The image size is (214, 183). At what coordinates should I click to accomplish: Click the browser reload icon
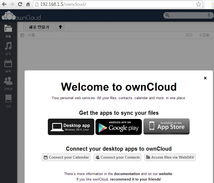20,4
